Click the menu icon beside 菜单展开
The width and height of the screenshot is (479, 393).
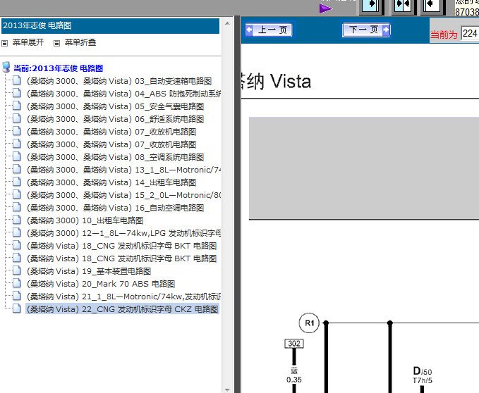[x=4, y=43]
